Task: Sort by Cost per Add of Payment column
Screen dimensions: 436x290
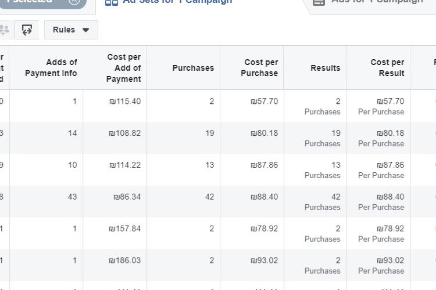Action: [x=124, y=68]
